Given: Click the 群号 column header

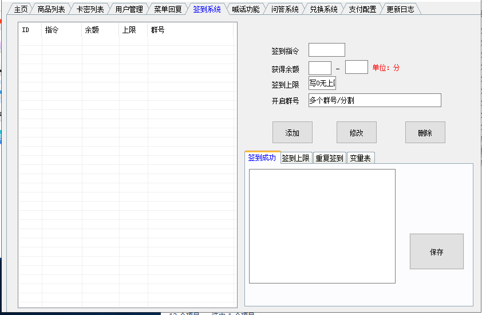Looking at the screenshot, I should pyautogui.click(x=191, y=30).
